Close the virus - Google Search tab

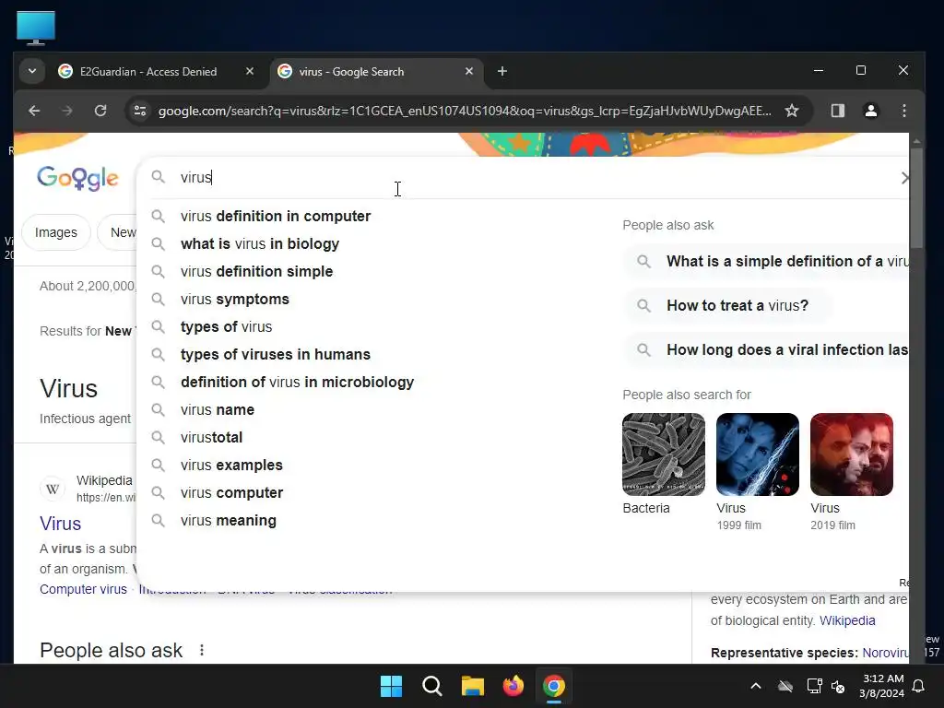point(469,71)
